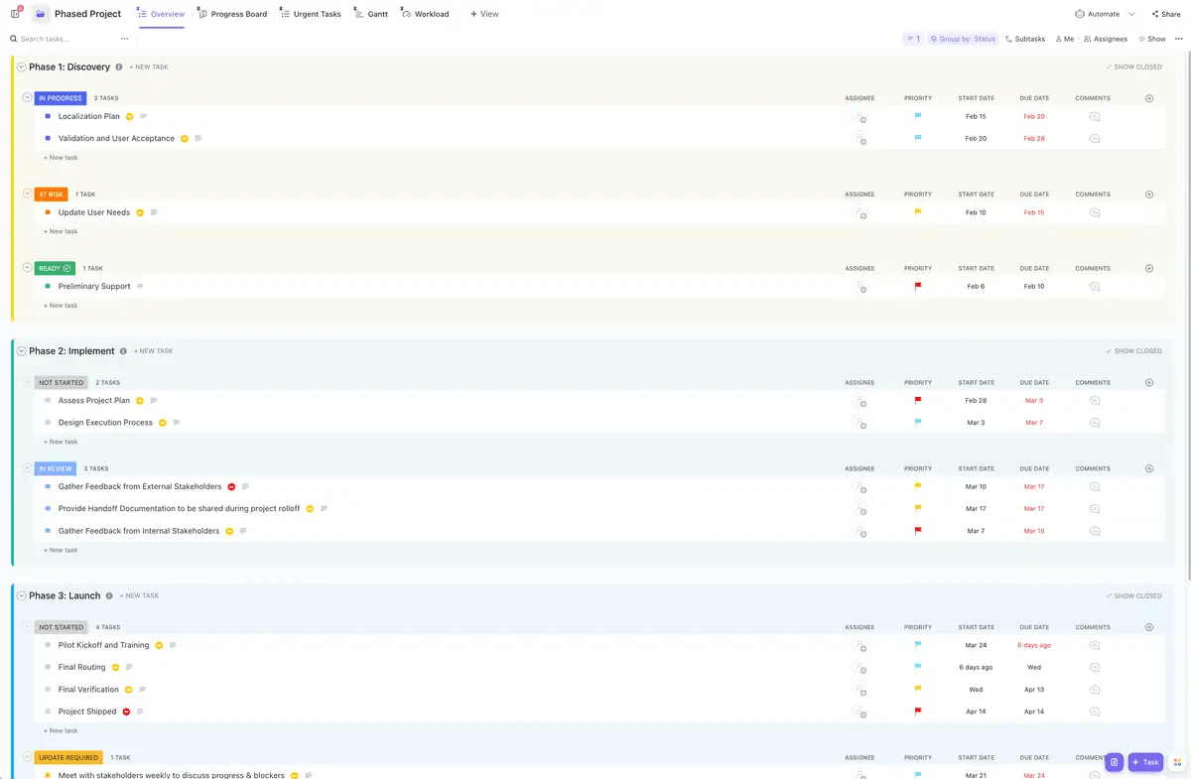Open the notepad icon near Task button
1191x779 pixels.
(1115, 762)
